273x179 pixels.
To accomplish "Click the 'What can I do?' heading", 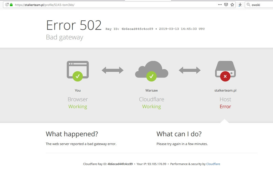I will pyautogui.click(x=179, y=133).
